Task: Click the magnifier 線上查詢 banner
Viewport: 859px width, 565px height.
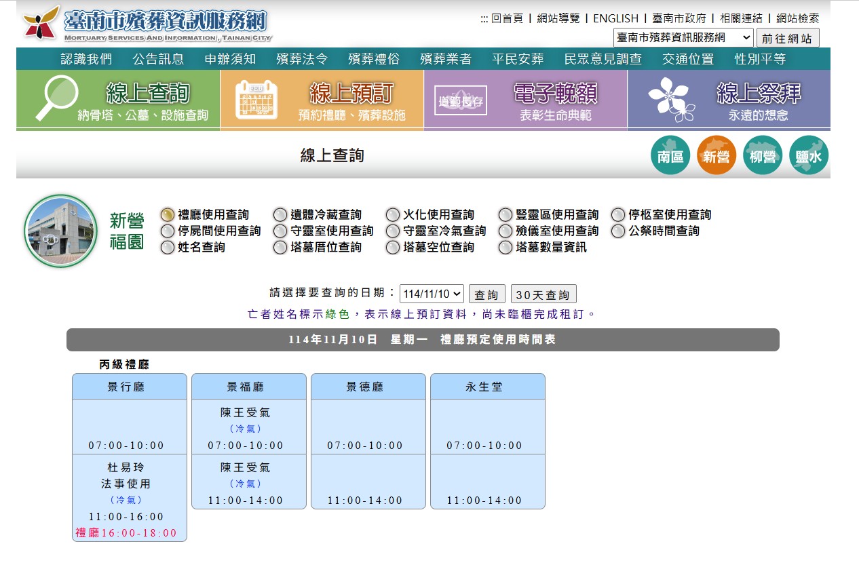Action: click(118, 100)
